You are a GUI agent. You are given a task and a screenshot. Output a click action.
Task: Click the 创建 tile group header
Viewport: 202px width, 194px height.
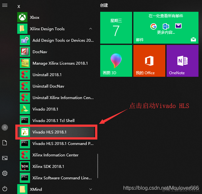tap(104, 5)
